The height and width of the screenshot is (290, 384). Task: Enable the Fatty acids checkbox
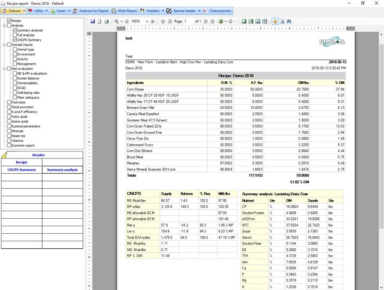9,117
